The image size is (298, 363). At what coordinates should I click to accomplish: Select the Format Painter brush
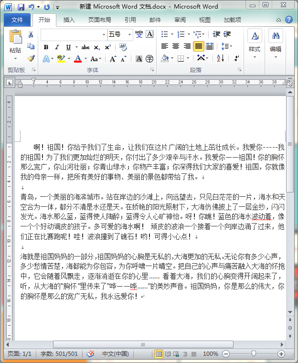31,58
